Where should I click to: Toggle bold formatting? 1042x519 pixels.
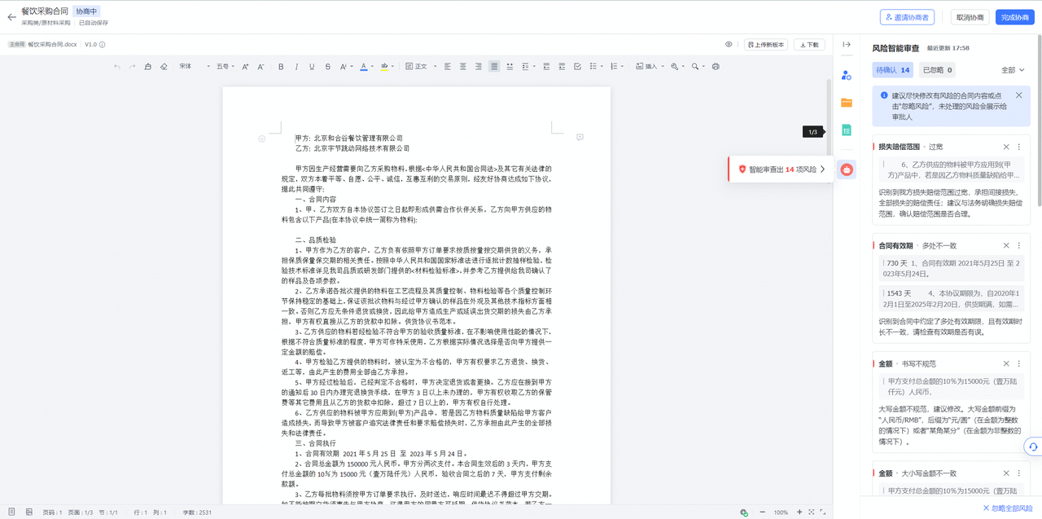coord(281,67)
